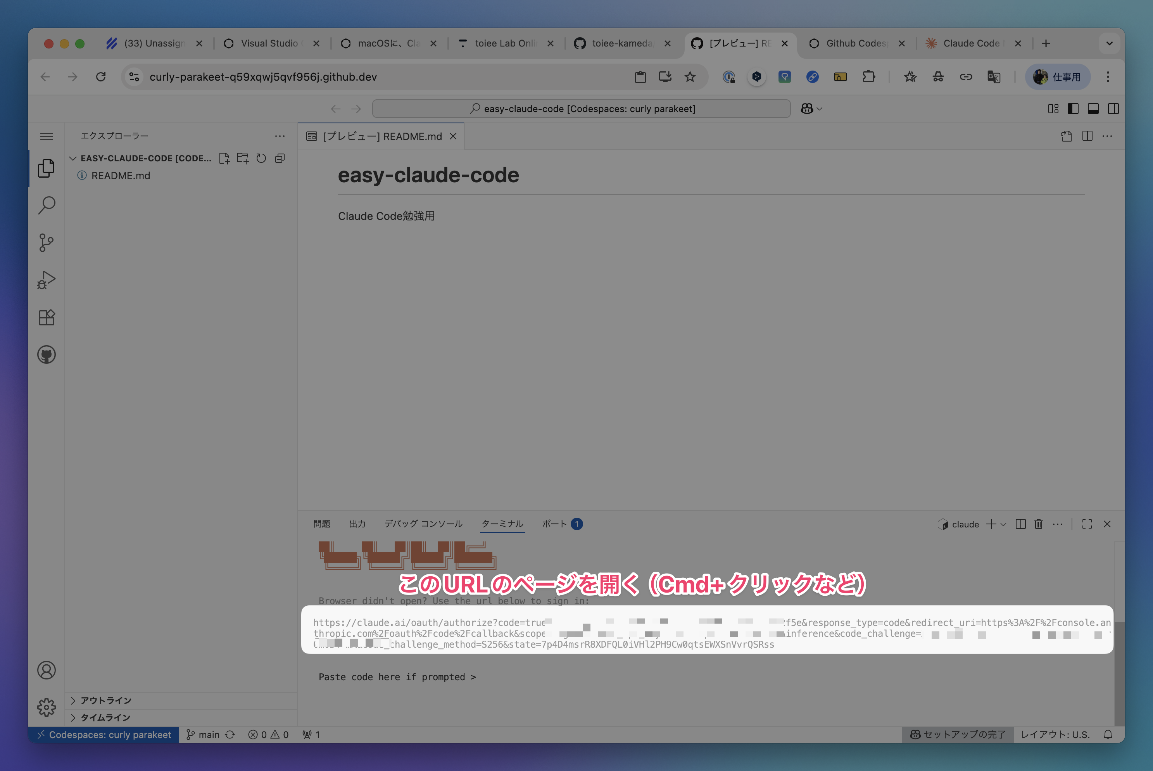Bookmark this page with star icon
The image size is (1153, 771).
point(690,77)
